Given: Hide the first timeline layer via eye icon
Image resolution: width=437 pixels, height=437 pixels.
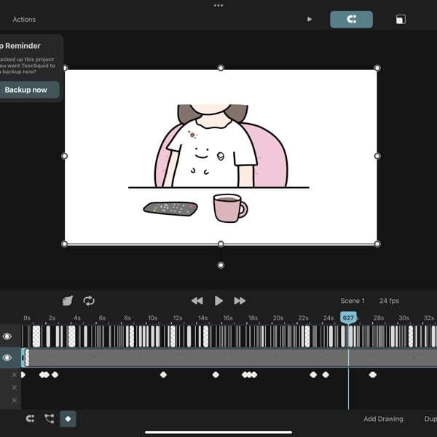Looking at the screenshot, I should click(7, 336).
